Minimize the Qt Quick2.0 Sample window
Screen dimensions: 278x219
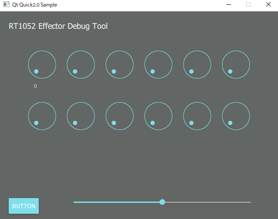point(229,4)
